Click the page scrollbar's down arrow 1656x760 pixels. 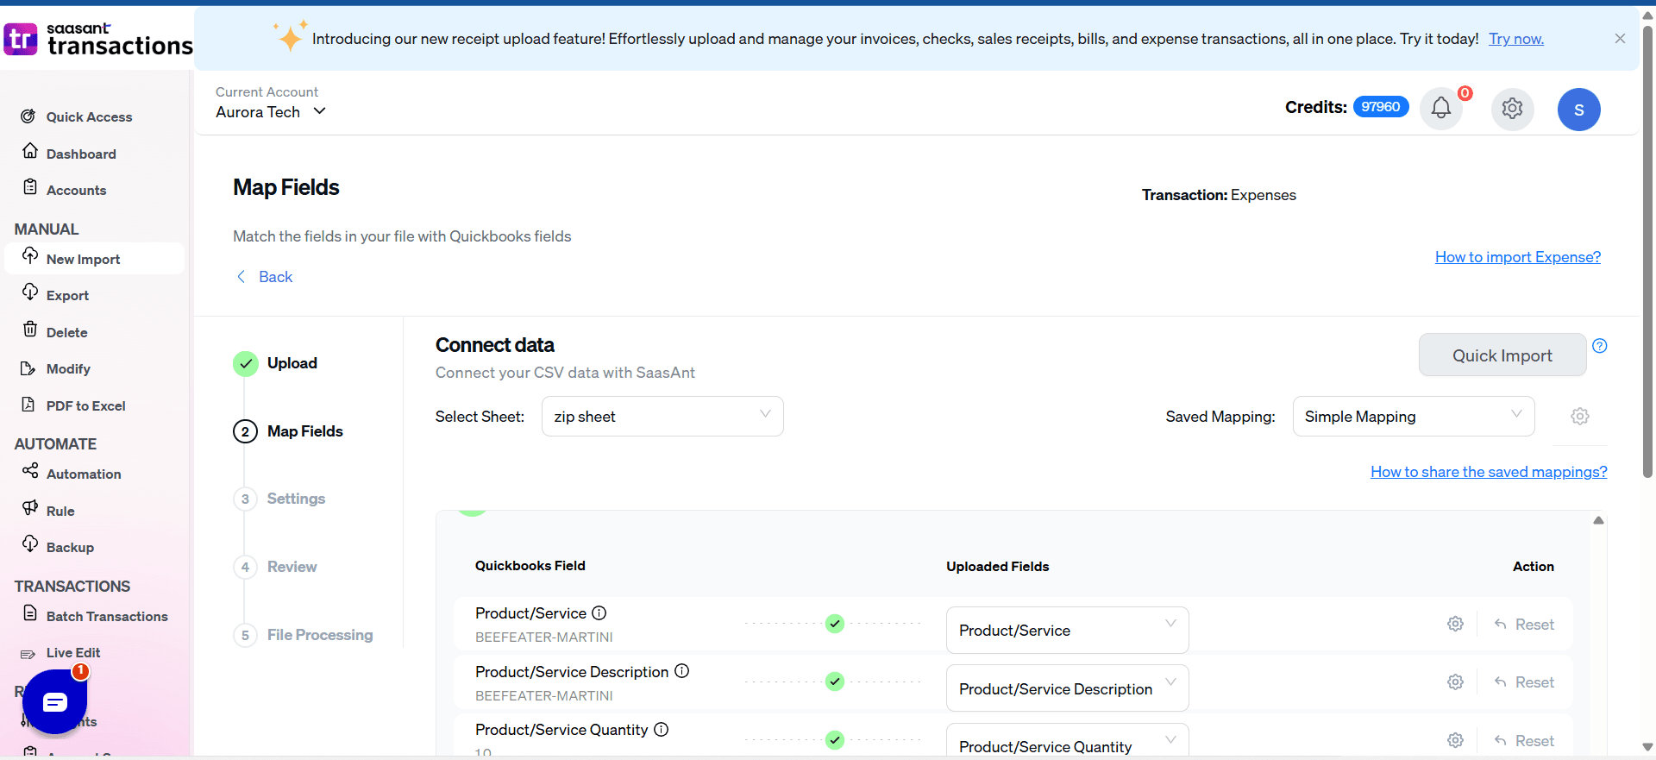point(1647,748)
